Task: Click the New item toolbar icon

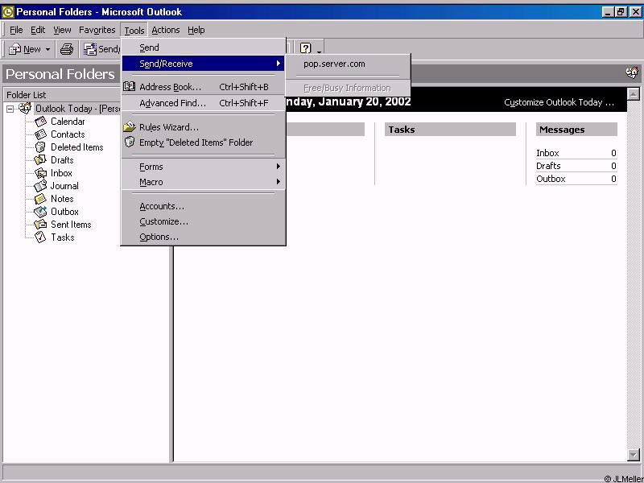Action: pyautogui.click(x=14, y=49)
